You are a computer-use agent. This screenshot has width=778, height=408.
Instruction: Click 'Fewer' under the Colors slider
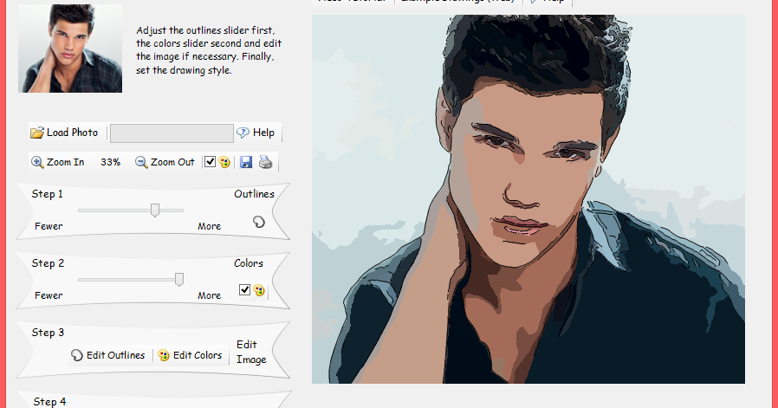click(x=49, y=296)
